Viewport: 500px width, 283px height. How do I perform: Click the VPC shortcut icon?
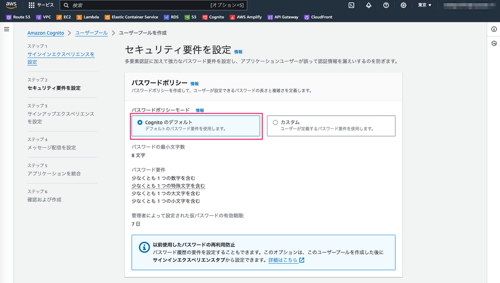tap(38, 17)
